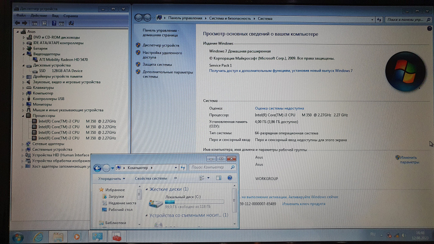Collapse the Видеоадаптеры tree node

(24, 54)
